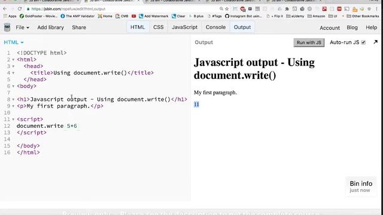Click the Bin info panel

361,186
